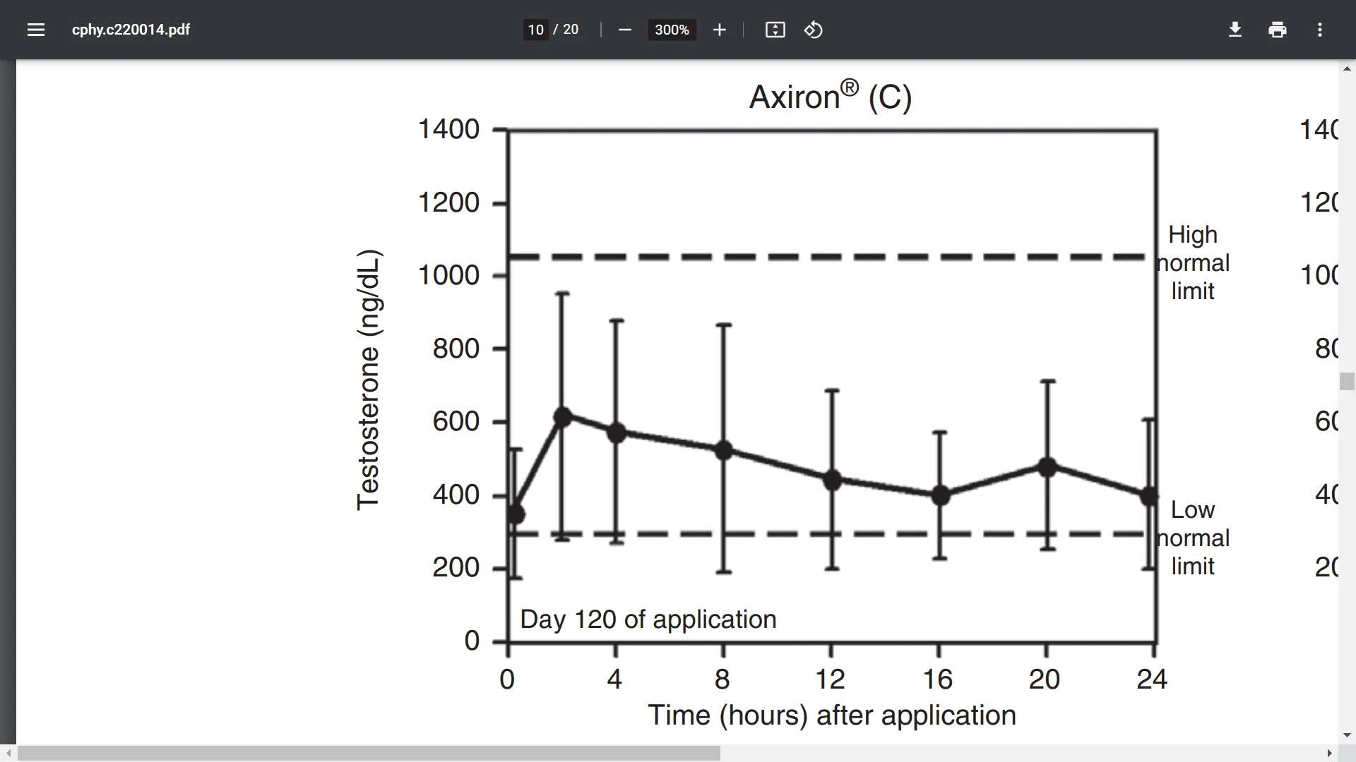The height and width of the screenshot is (762, 1356).
Task: Click the 300% zoom level field
Action: [x=672, y=30]
